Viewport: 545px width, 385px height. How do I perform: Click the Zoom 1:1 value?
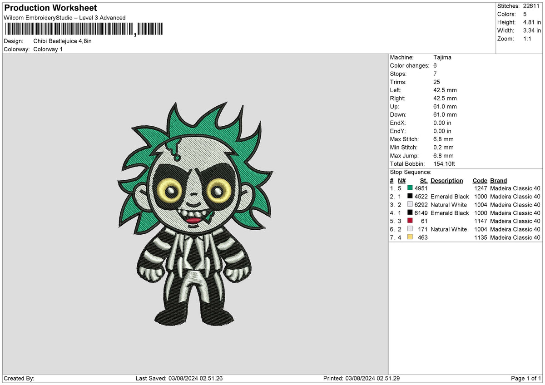pyautogui.click(x=527, y=39)
